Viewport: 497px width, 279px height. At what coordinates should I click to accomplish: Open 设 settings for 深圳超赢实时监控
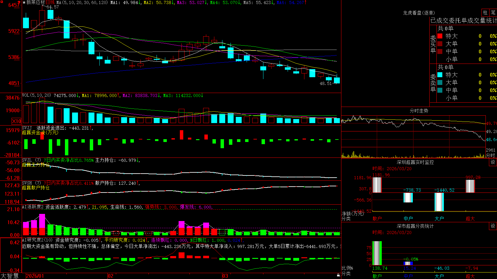493,162
